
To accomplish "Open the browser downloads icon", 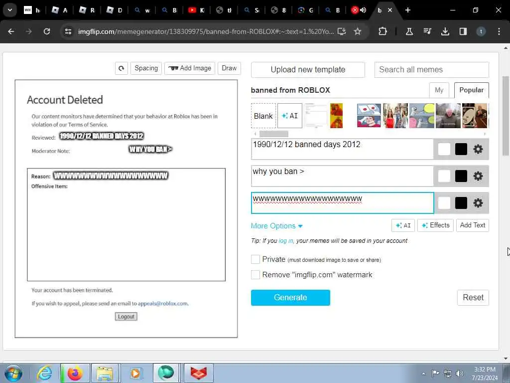I will tap(445, 31).
